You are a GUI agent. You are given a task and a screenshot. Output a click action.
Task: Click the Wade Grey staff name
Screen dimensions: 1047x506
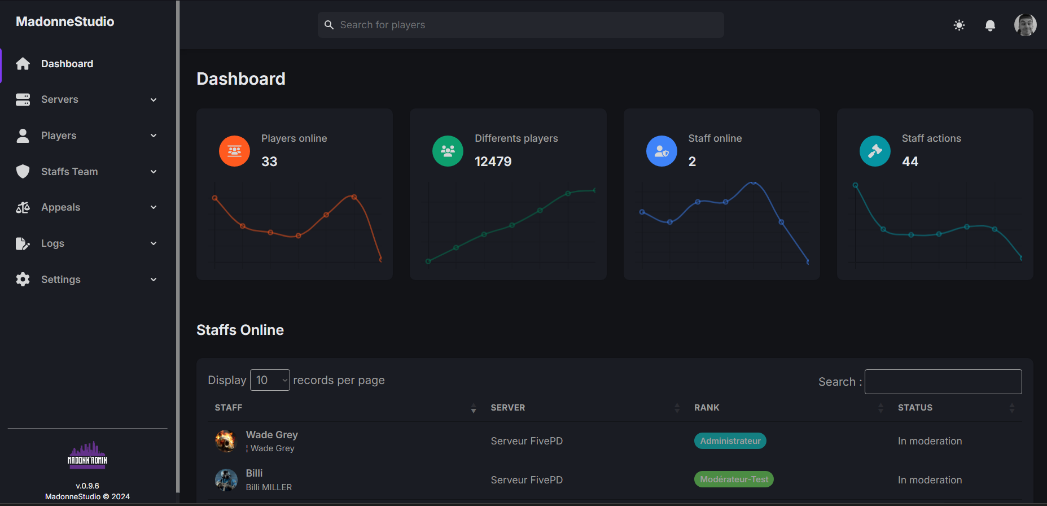(x=271, y=435)
